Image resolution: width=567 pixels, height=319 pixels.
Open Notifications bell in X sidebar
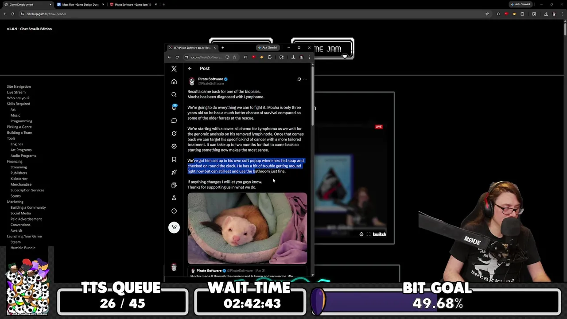174,107
